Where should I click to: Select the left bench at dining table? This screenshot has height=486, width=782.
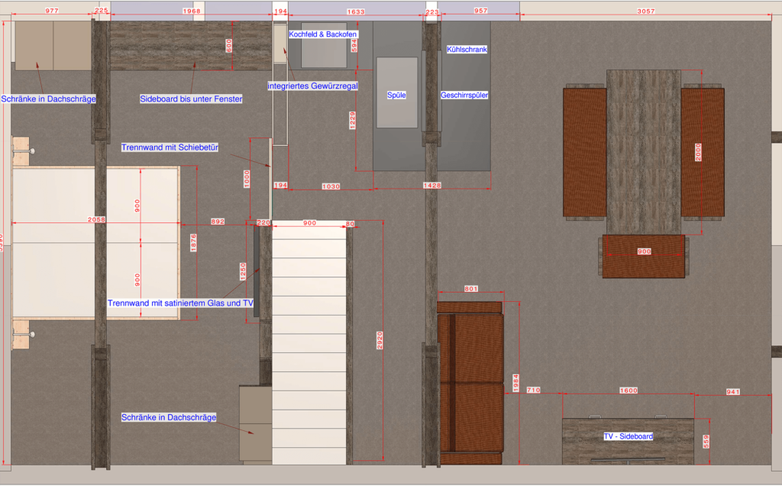click(584, 151)
